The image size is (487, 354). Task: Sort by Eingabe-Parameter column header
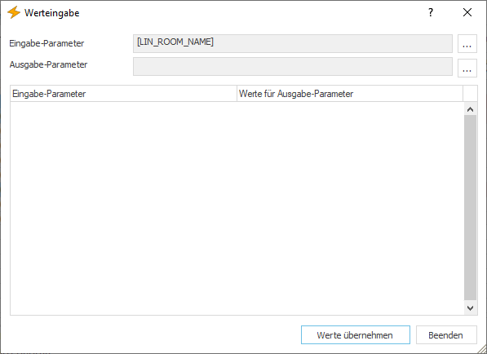click(x=124, y=94)
